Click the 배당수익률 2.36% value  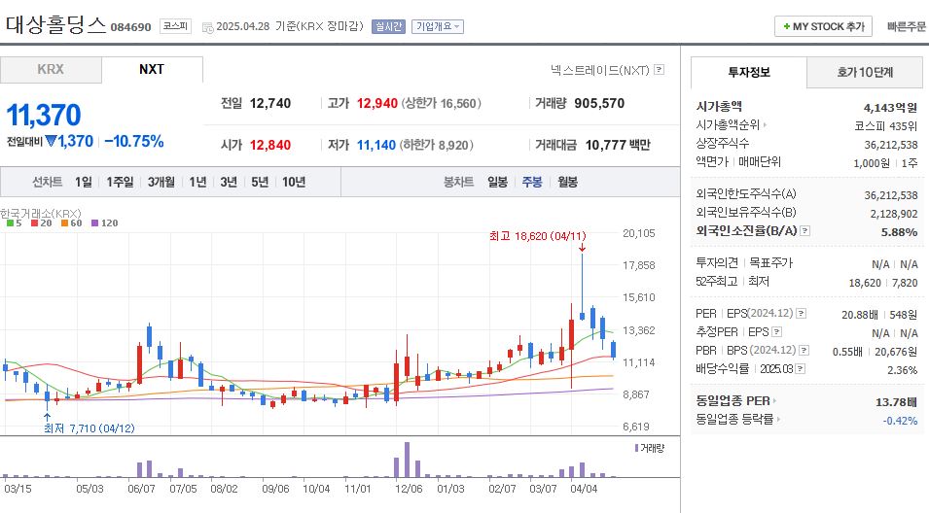pos(903,370)
